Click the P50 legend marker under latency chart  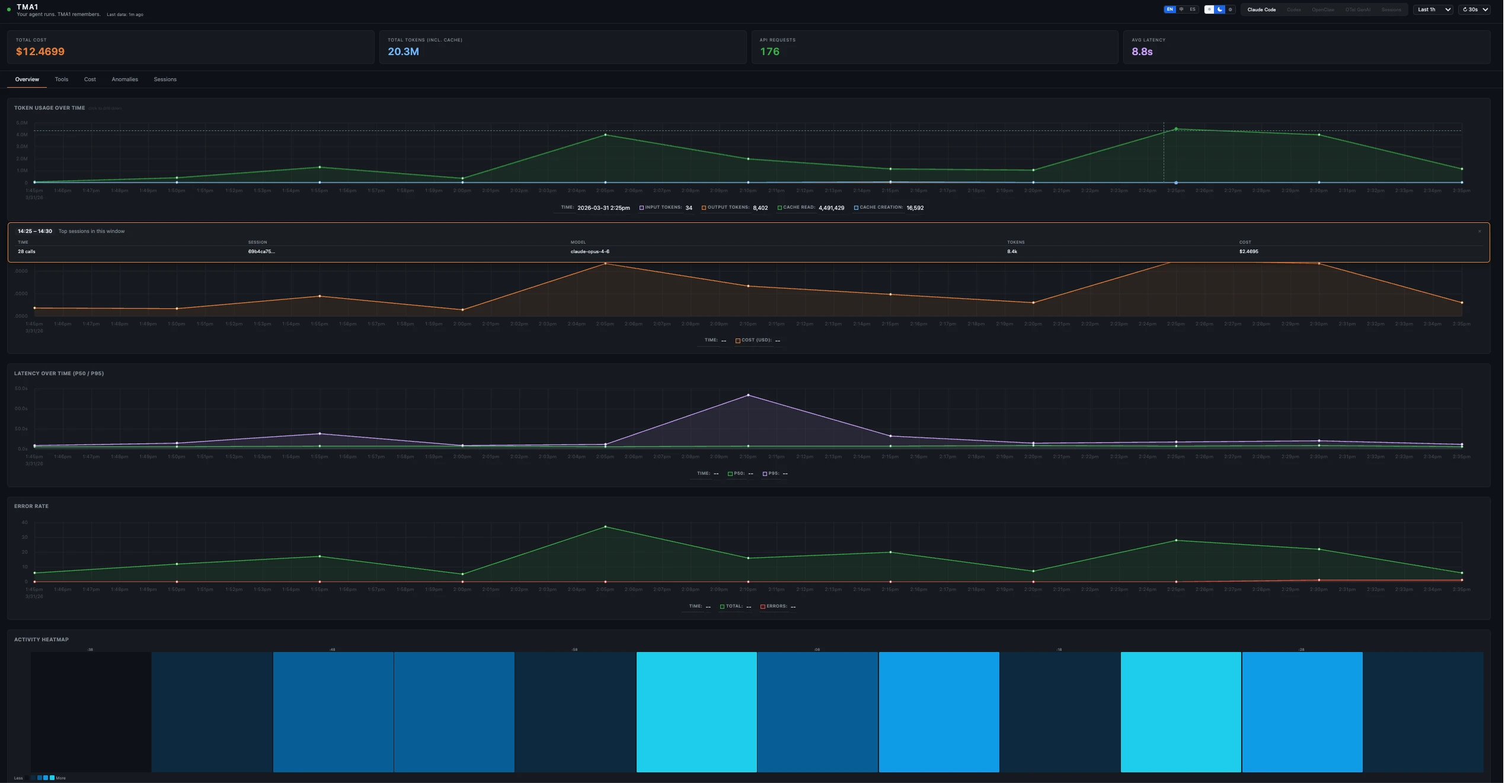(730, 474)
